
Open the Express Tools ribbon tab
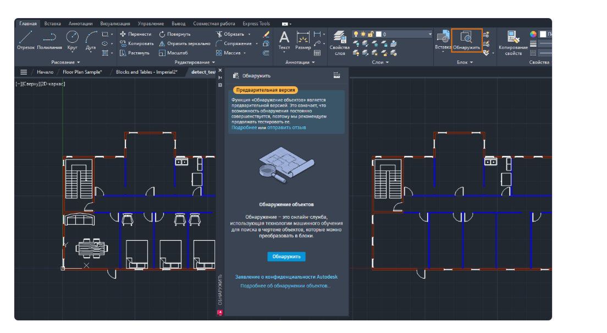click(x=256, y=24)
